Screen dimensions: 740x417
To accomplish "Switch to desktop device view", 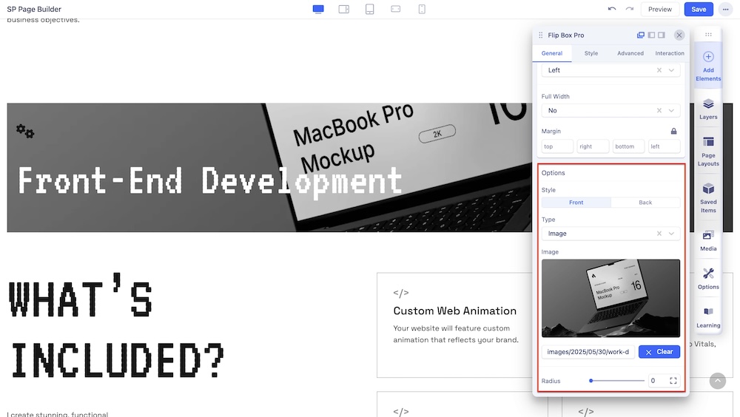I will (318, 9).
